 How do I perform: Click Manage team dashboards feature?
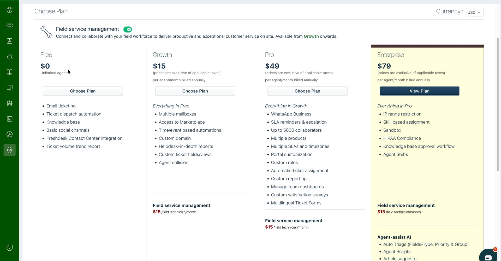297,187
